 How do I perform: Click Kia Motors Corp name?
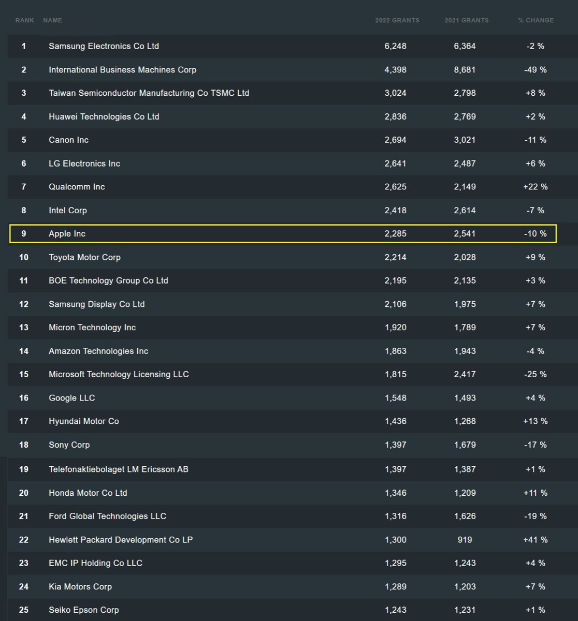[80, 586]
